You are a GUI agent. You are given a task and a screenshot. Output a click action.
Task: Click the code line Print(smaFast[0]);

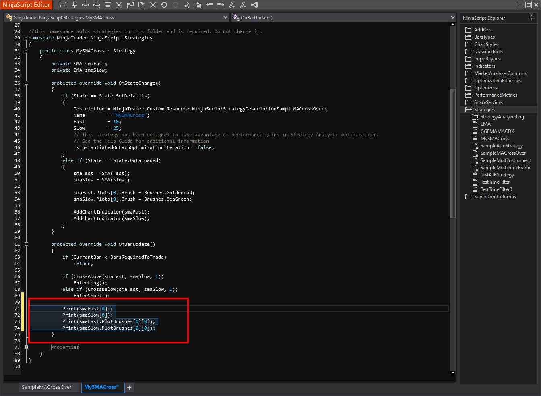[x=88, y=309]
